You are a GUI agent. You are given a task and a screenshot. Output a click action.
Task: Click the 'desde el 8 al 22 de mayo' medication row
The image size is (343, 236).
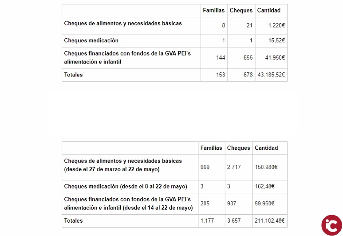click(126, 186)
